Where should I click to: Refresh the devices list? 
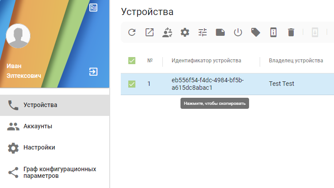click(x=132, y=33)
